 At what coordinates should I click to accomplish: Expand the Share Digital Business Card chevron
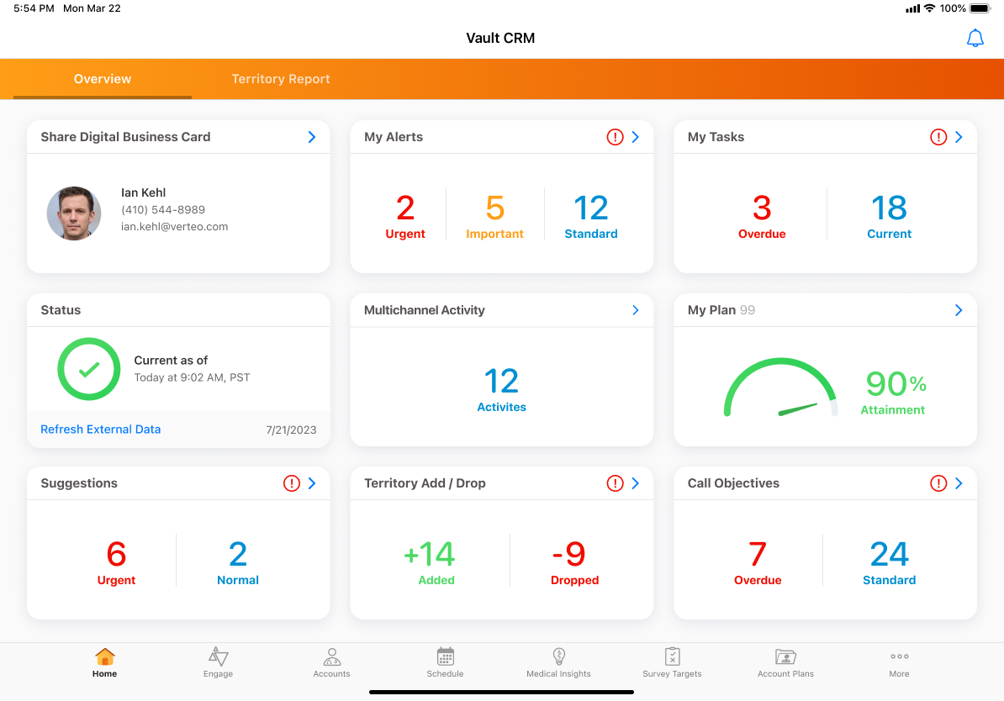(x=312, y=137)
